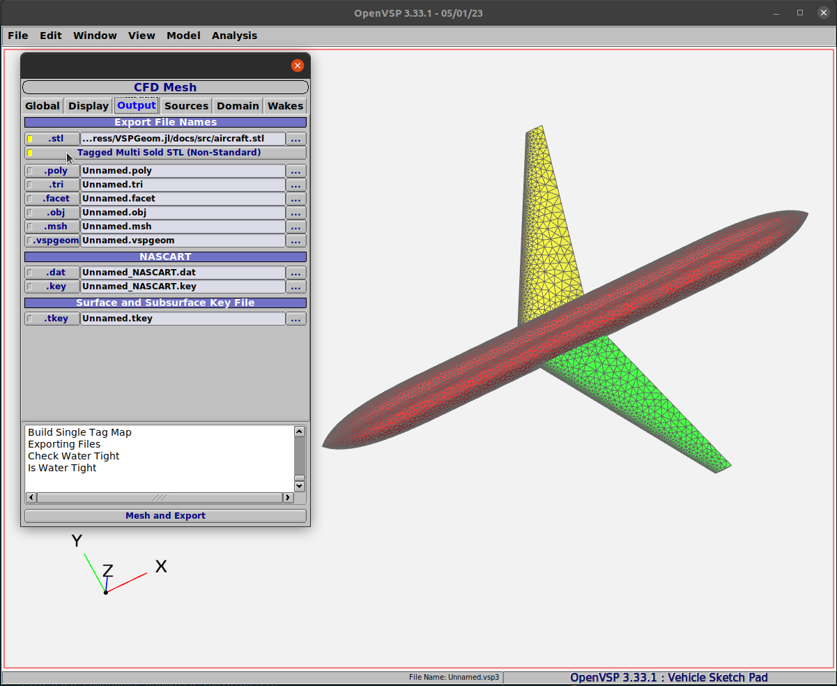Click the 'Is Water Tight' log line
The height and width of the screenshot is (686, 837).
pos(62,468)
